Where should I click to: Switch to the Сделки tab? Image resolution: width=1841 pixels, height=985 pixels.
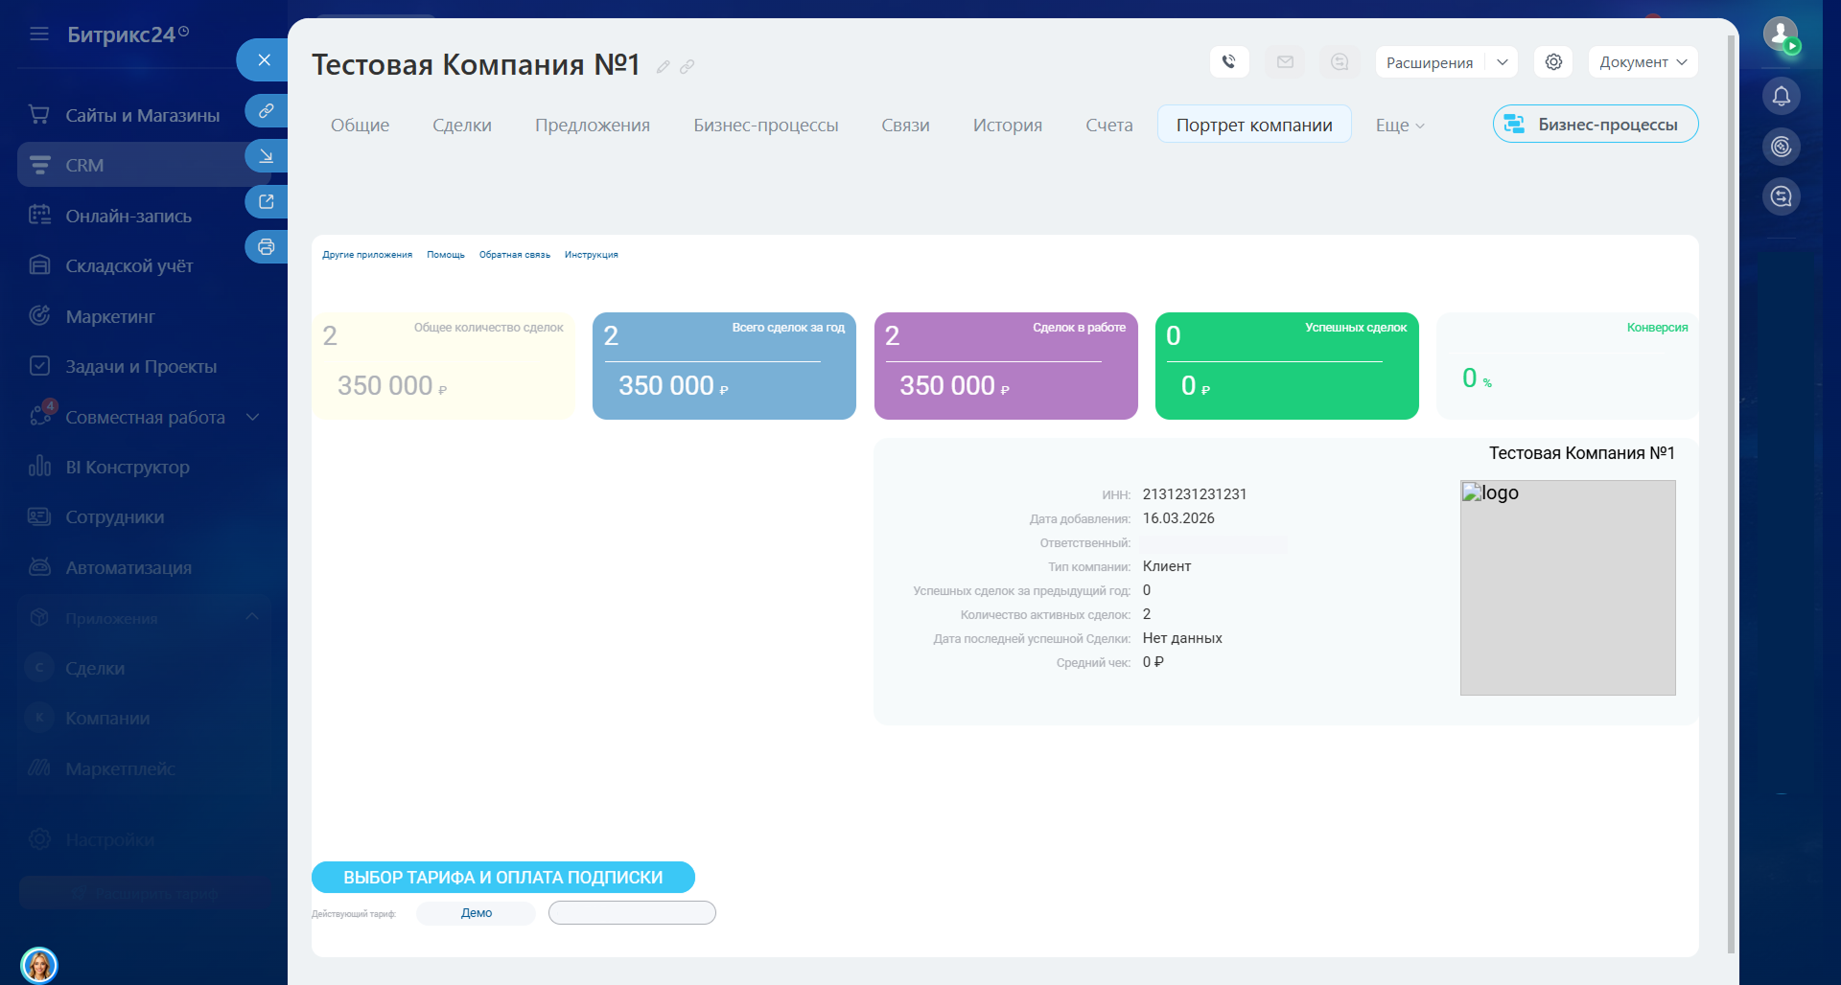click(x=461, y=126)
